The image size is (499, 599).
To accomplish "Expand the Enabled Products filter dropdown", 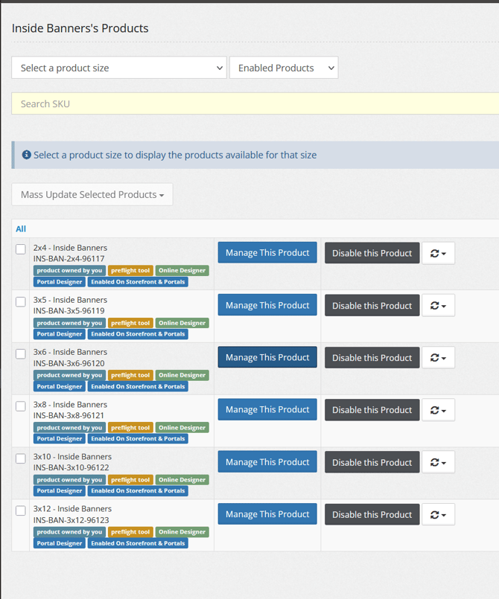I will pyautogui.click(x=283, y=68).
